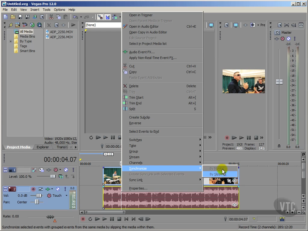Click the timeline horizontal scrollbar thumb
The height and width of the screenshot is (231, 308).
[105, 212]
